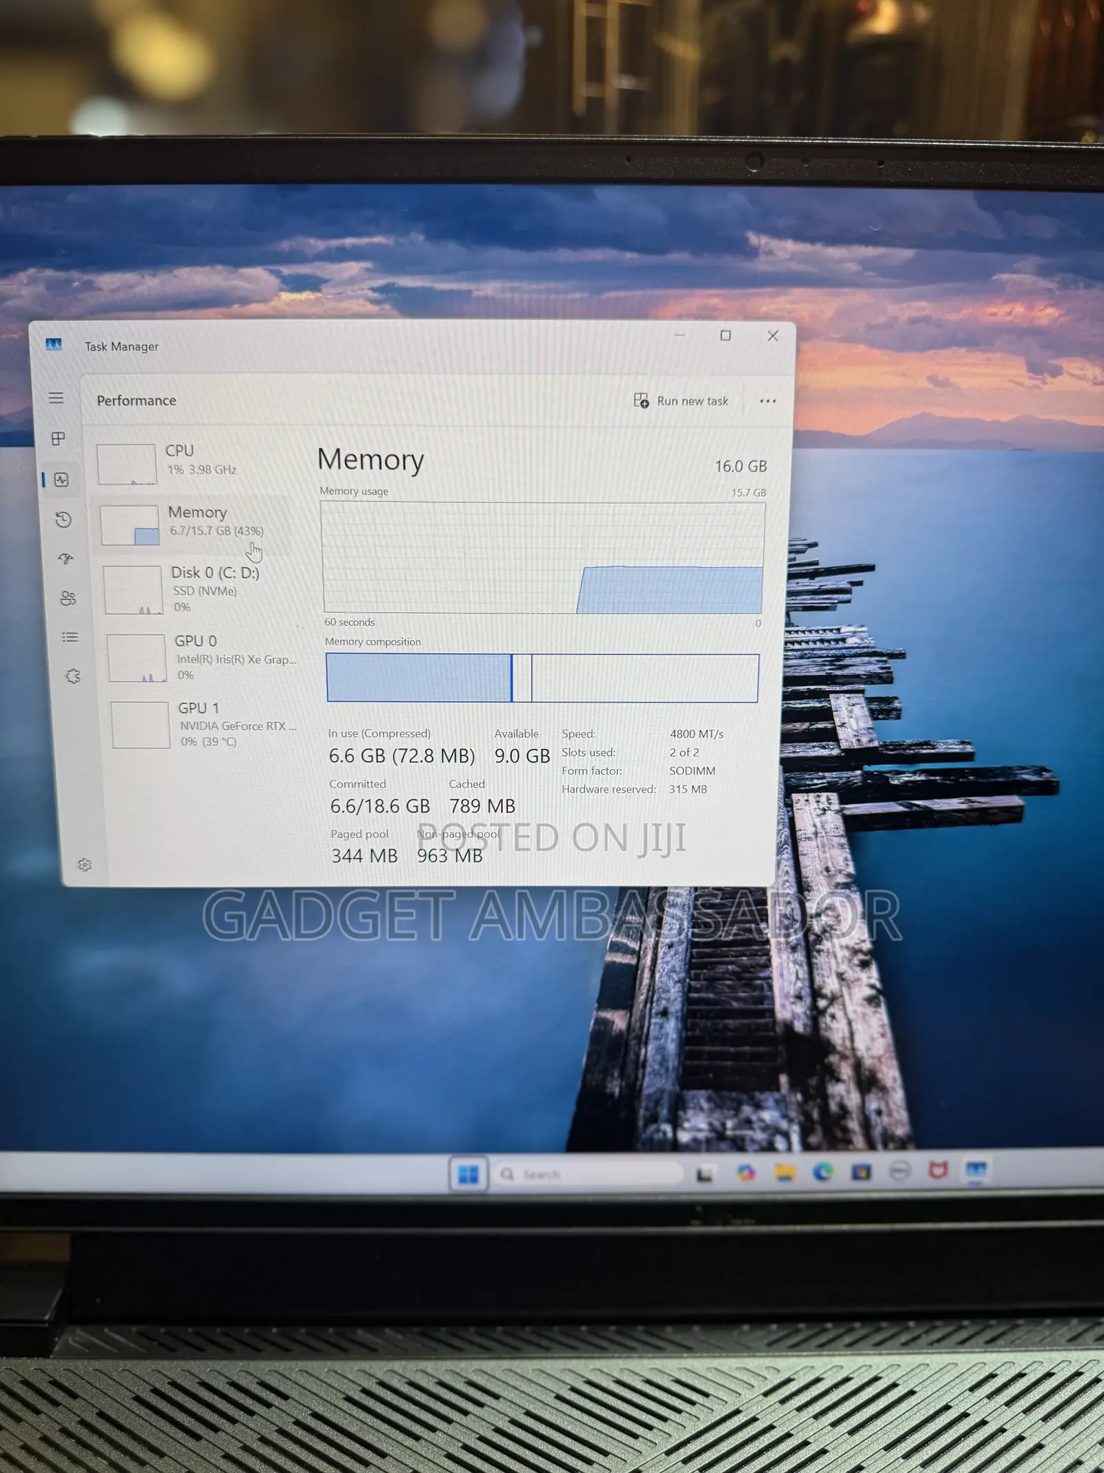Minimize the Task Manager window
Image resolution: width=1104 pixels, height=1473 pixels.
pyautogui.click(x=679, y=335)
